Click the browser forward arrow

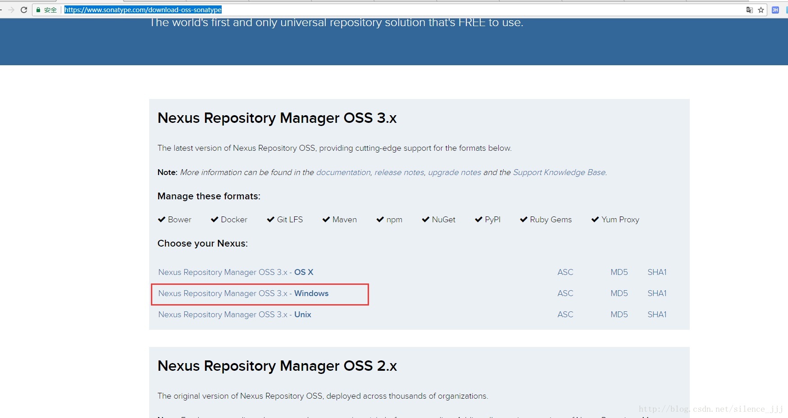(x=11, y=10)
